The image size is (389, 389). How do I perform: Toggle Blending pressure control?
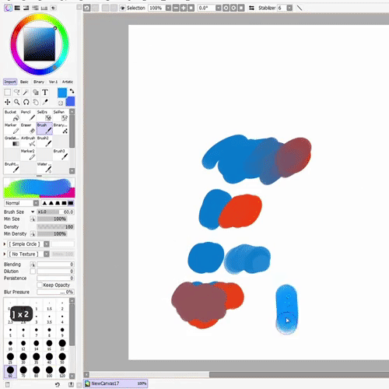pyautogui.click(x=33, y=265)
